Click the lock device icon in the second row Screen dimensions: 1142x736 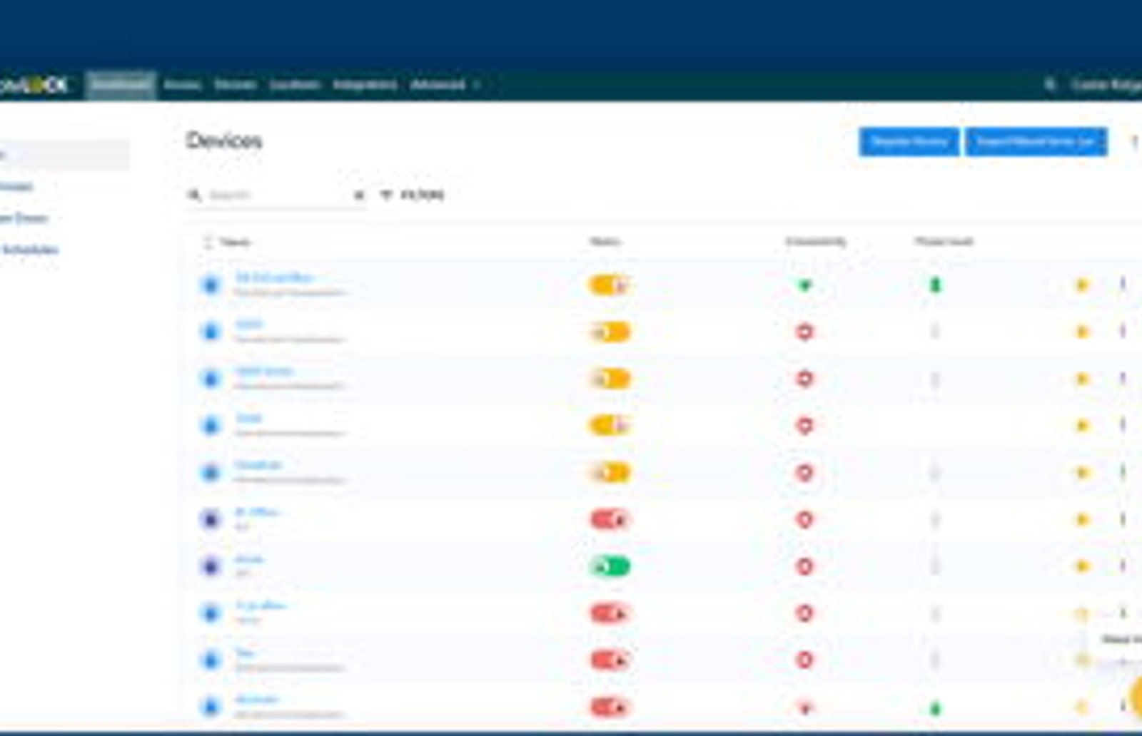[x=211, y=332]
